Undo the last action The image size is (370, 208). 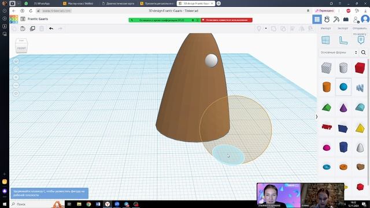51,28
